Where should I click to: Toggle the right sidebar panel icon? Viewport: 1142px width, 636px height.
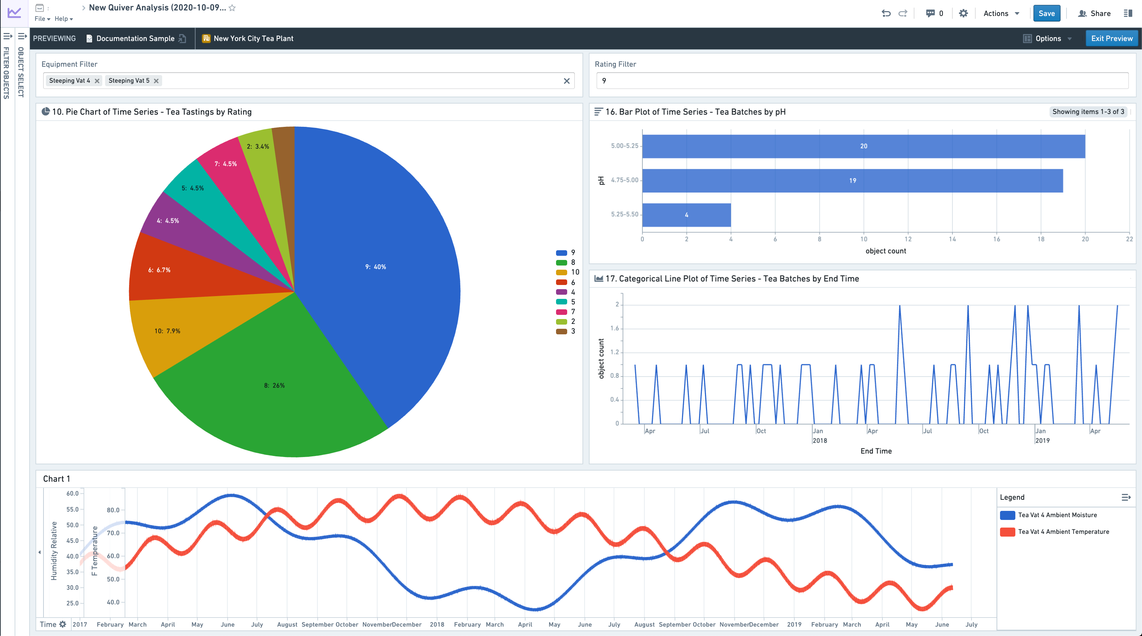coord(1128,13)
